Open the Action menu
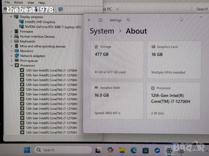This screenshot has width=209, height=156. 18,3
